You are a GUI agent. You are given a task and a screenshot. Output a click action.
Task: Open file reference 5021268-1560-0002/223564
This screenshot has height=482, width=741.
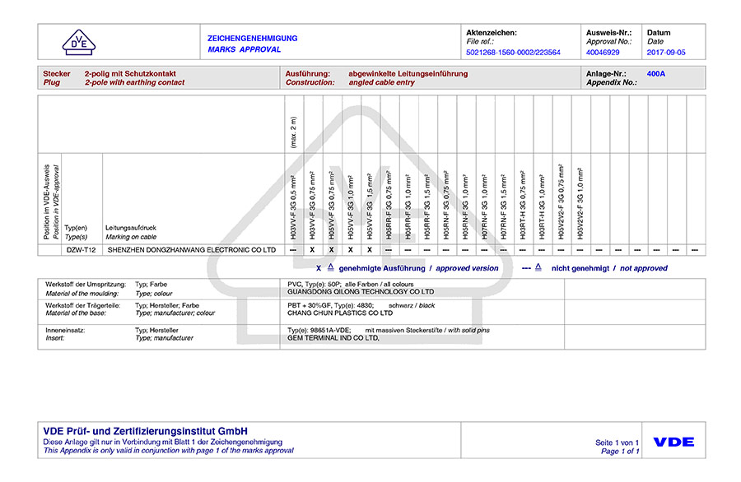click(513, 52)
